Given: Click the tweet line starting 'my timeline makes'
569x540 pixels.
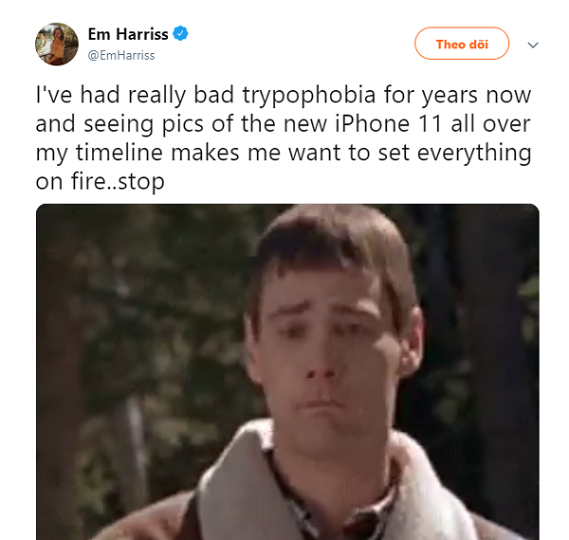Looking at the screenshot, I should pos(283,153).
